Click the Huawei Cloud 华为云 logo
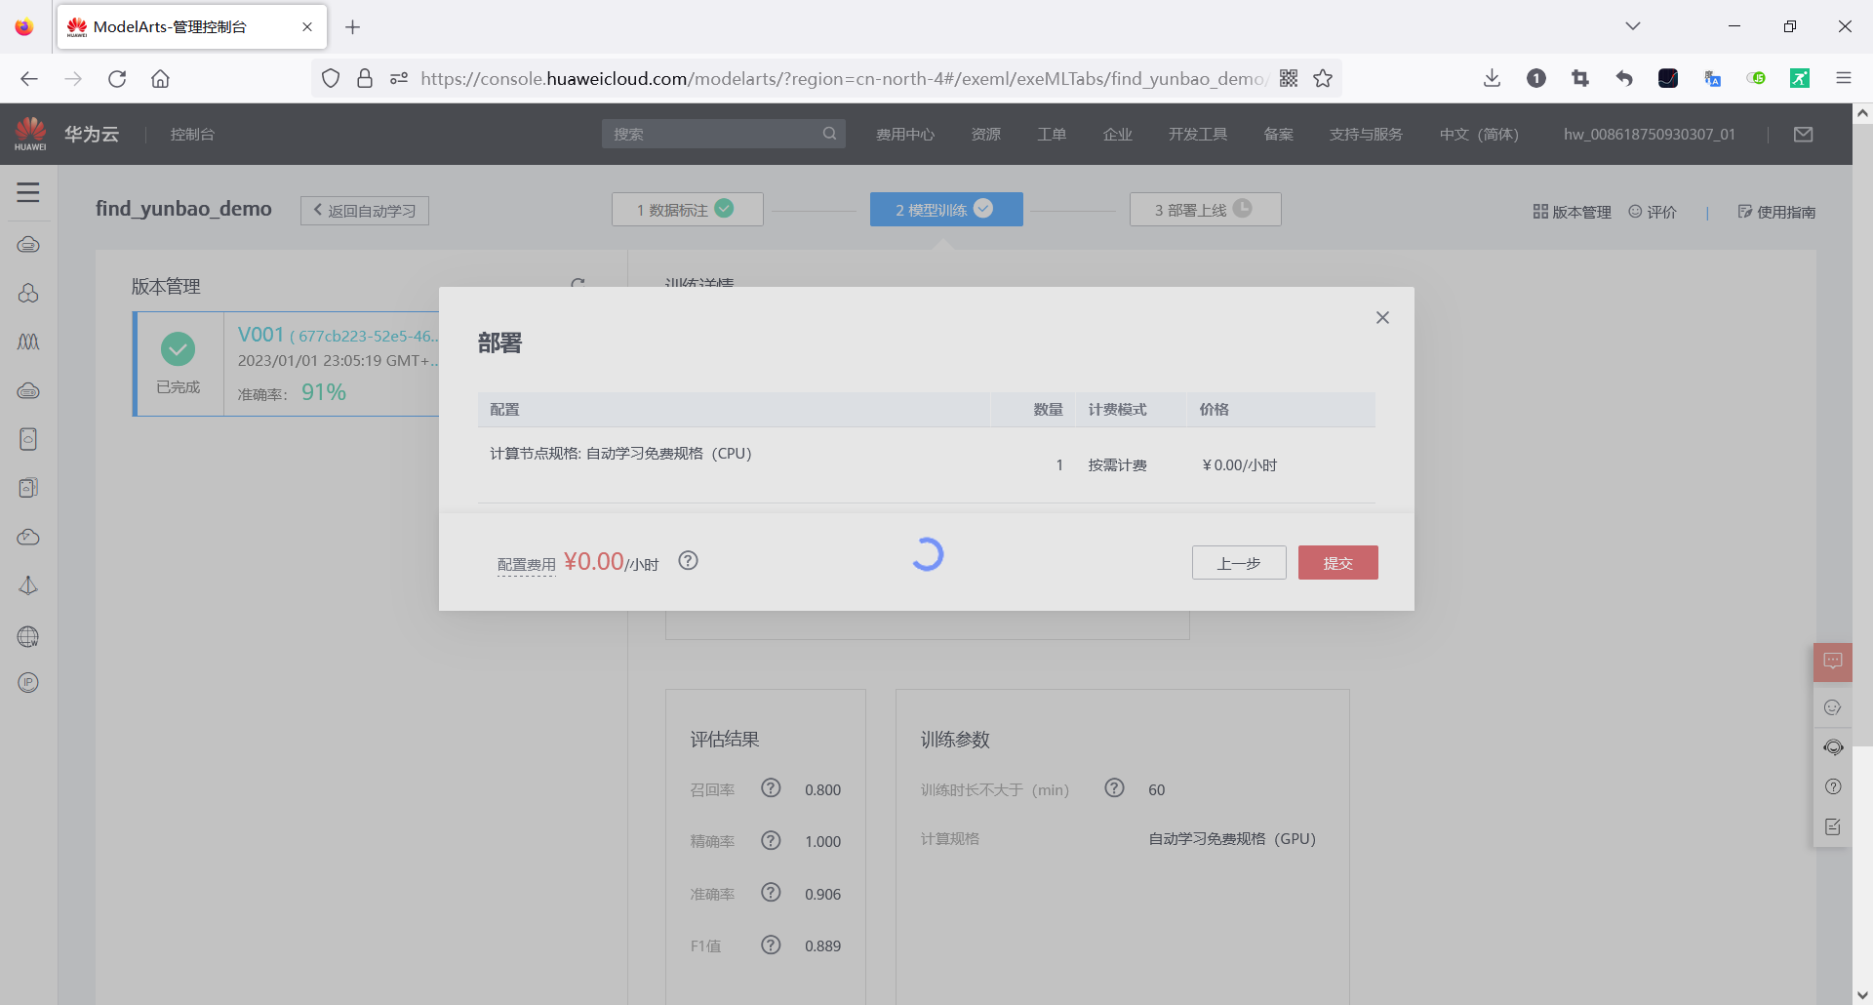Viewport: 1873px width, 1005px height. coord(64,134)
